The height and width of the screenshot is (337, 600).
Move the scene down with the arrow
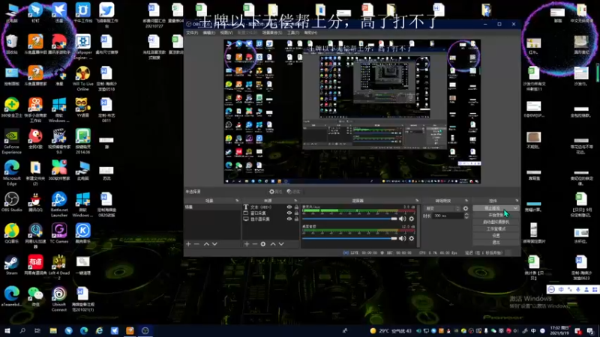tap(214, 244)
